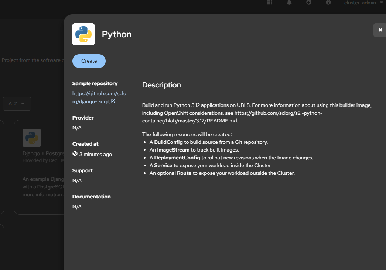Click the bold BuildConfig term
Viewport: 386px width, 270px height.
(x=168, y=142)
